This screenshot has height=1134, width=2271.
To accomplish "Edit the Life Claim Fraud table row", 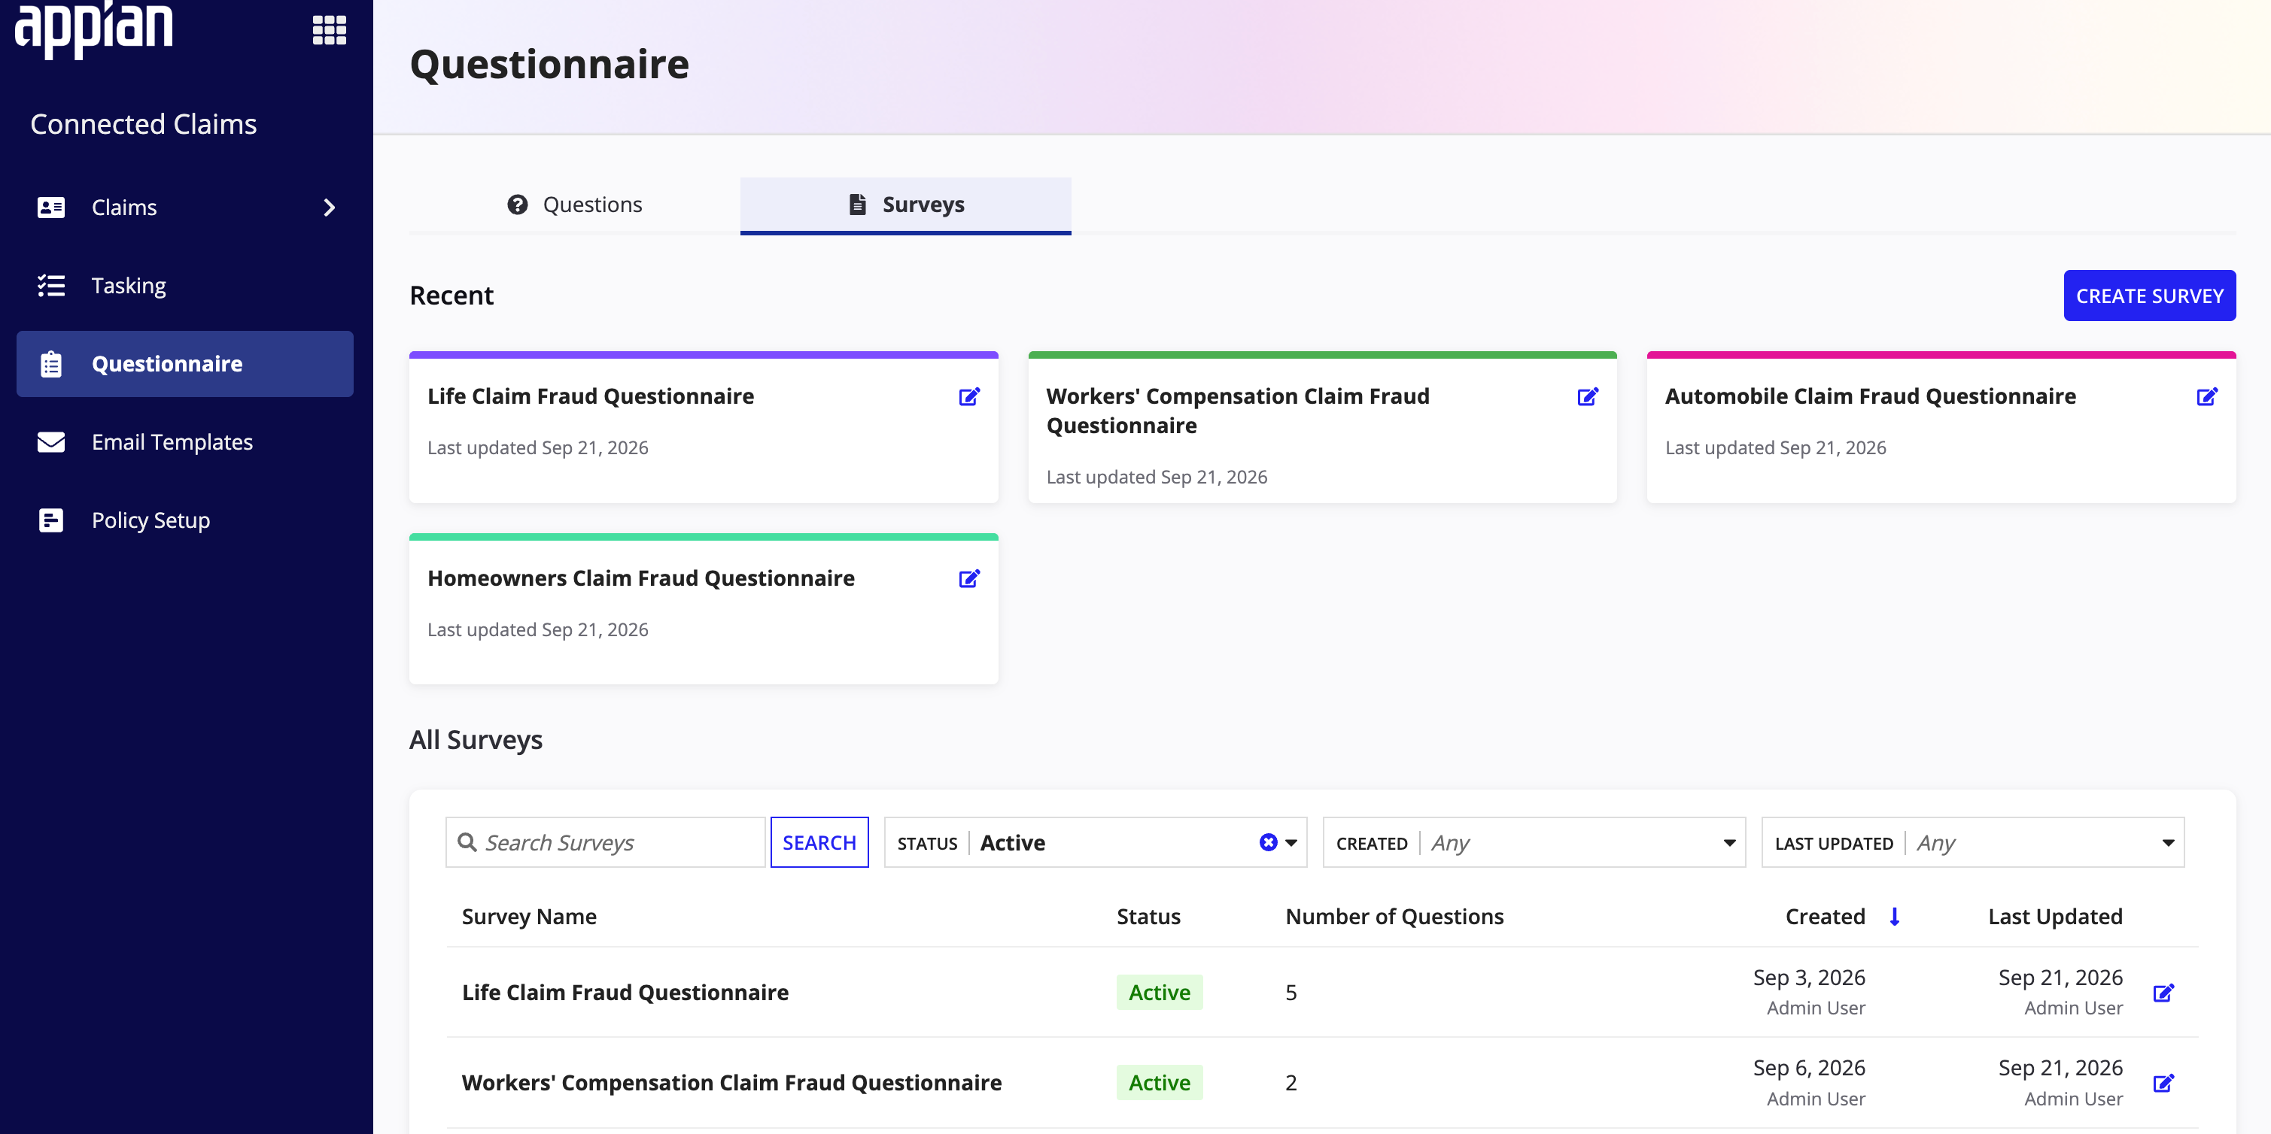I will point(2163,992).
